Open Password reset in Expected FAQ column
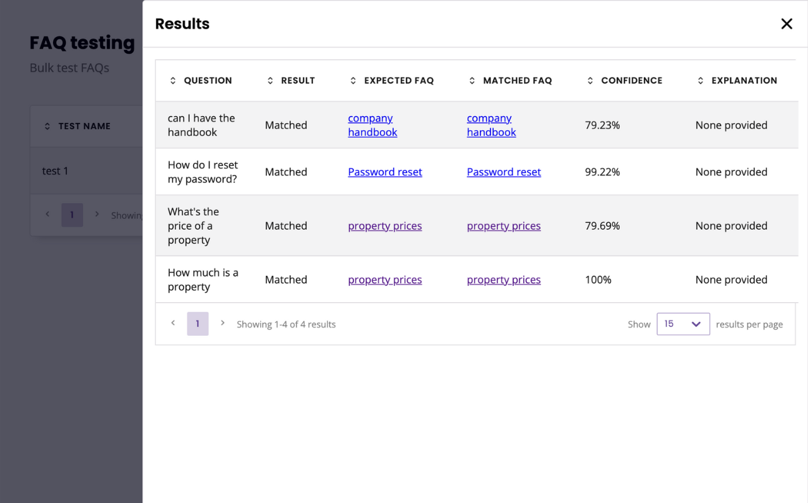808x503 pixels. tap(384, 172)
